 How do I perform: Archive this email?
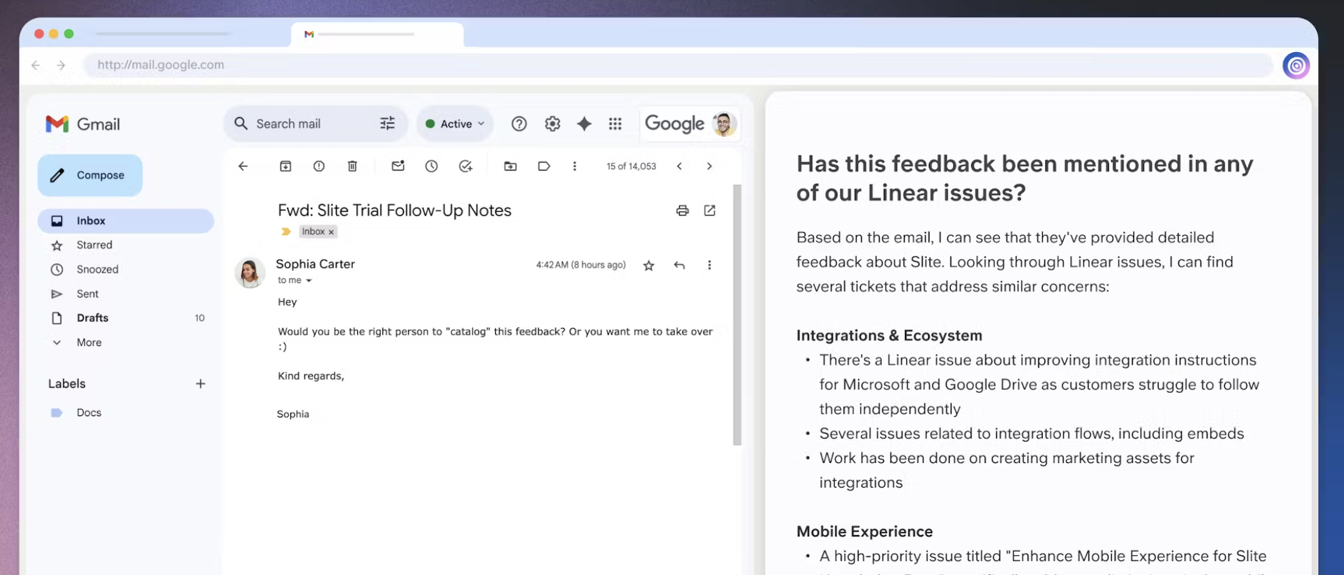click(x=285, y=166)
